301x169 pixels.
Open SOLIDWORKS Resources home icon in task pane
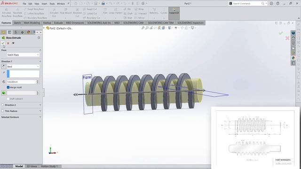click(293, 38)
